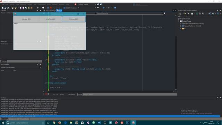Screen dimensions: 222x125
Task: Click the Save Desktop icon next to layout dropdown
Action: (x=98, y=5)
